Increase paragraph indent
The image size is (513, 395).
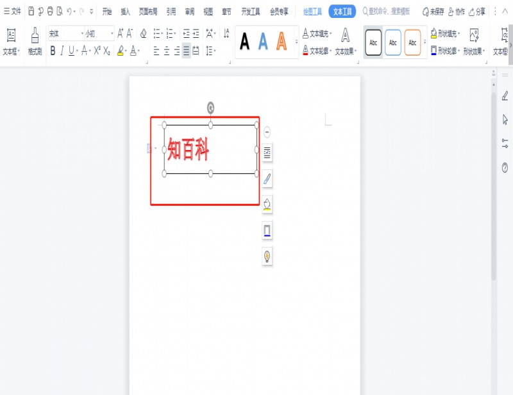pyautogui.click(x=196, y=33)
